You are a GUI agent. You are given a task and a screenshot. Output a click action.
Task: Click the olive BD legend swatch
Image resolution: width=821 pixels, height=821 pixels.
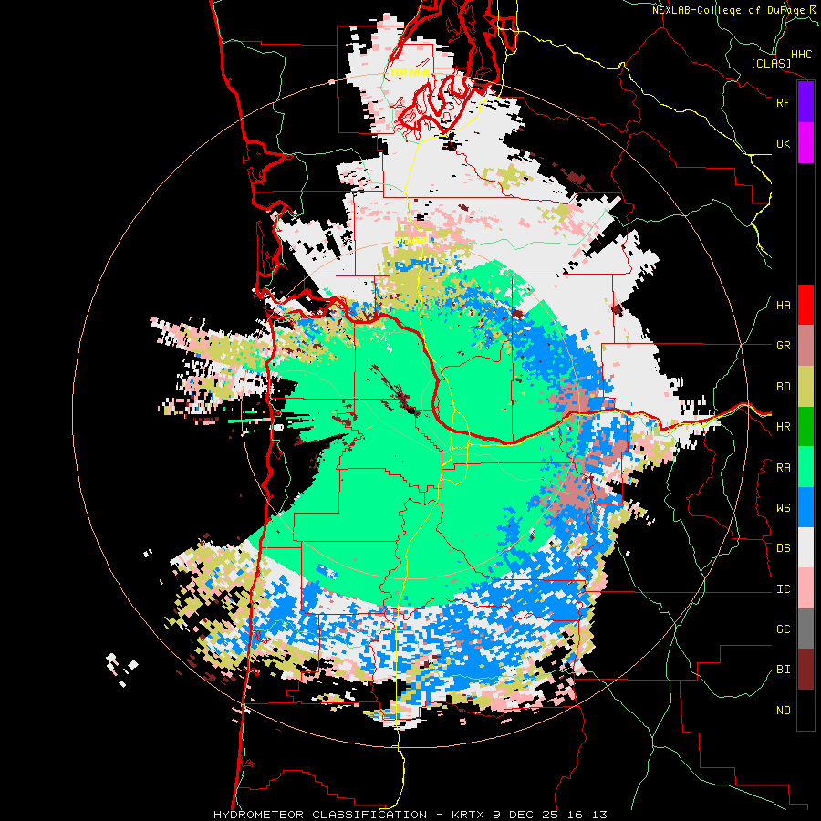(x=805, y=386)
